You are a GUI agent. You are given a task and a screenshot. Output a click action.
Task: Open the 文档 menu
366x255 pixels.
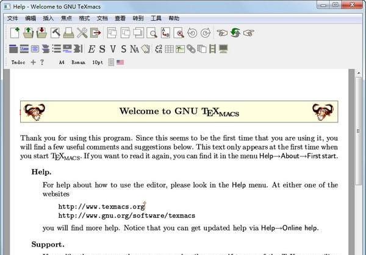click(x=102, y=18)
